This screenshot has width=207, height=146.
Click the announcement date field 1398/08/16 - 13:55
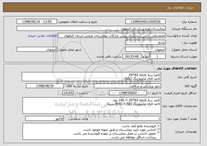click(37, 22)
